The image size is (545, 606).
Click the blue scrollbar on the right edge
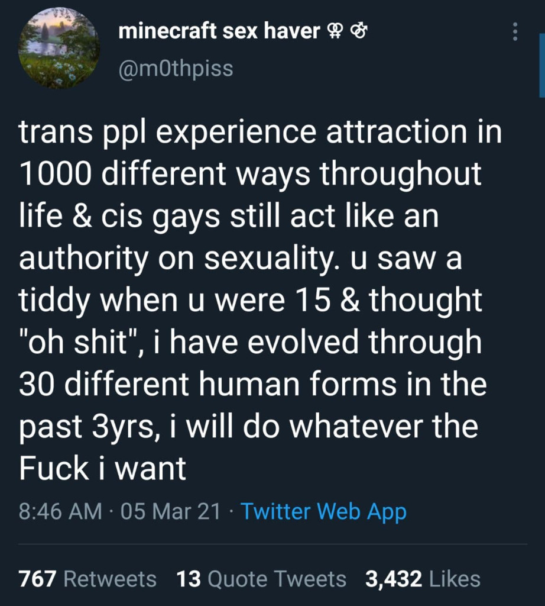[542, 65]
